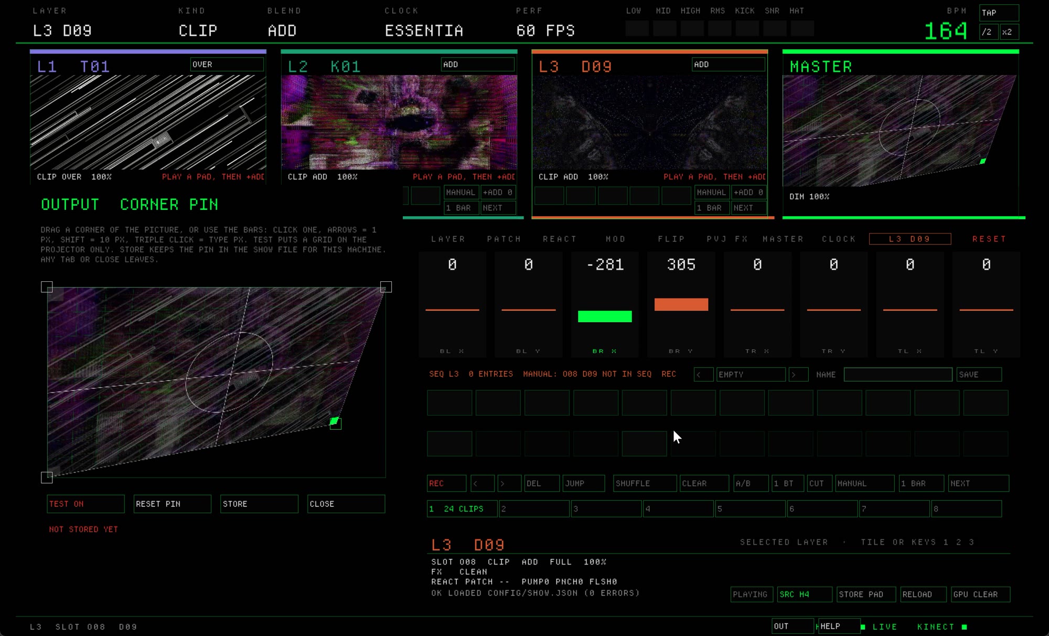Click the JUMP button

(x=583, y=483)
